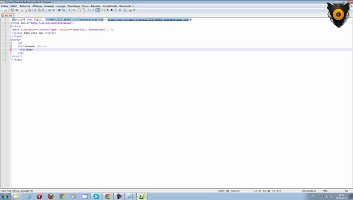Collapse the p tag fold on line 8

coord(11,43)
